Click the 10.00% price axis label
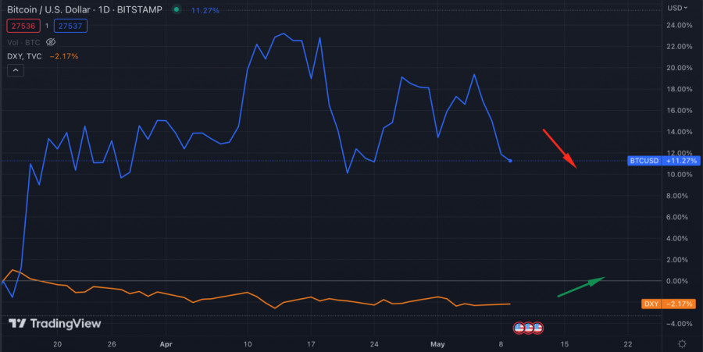The width and height of the screenshot is (703, 352). pos(680,175)
